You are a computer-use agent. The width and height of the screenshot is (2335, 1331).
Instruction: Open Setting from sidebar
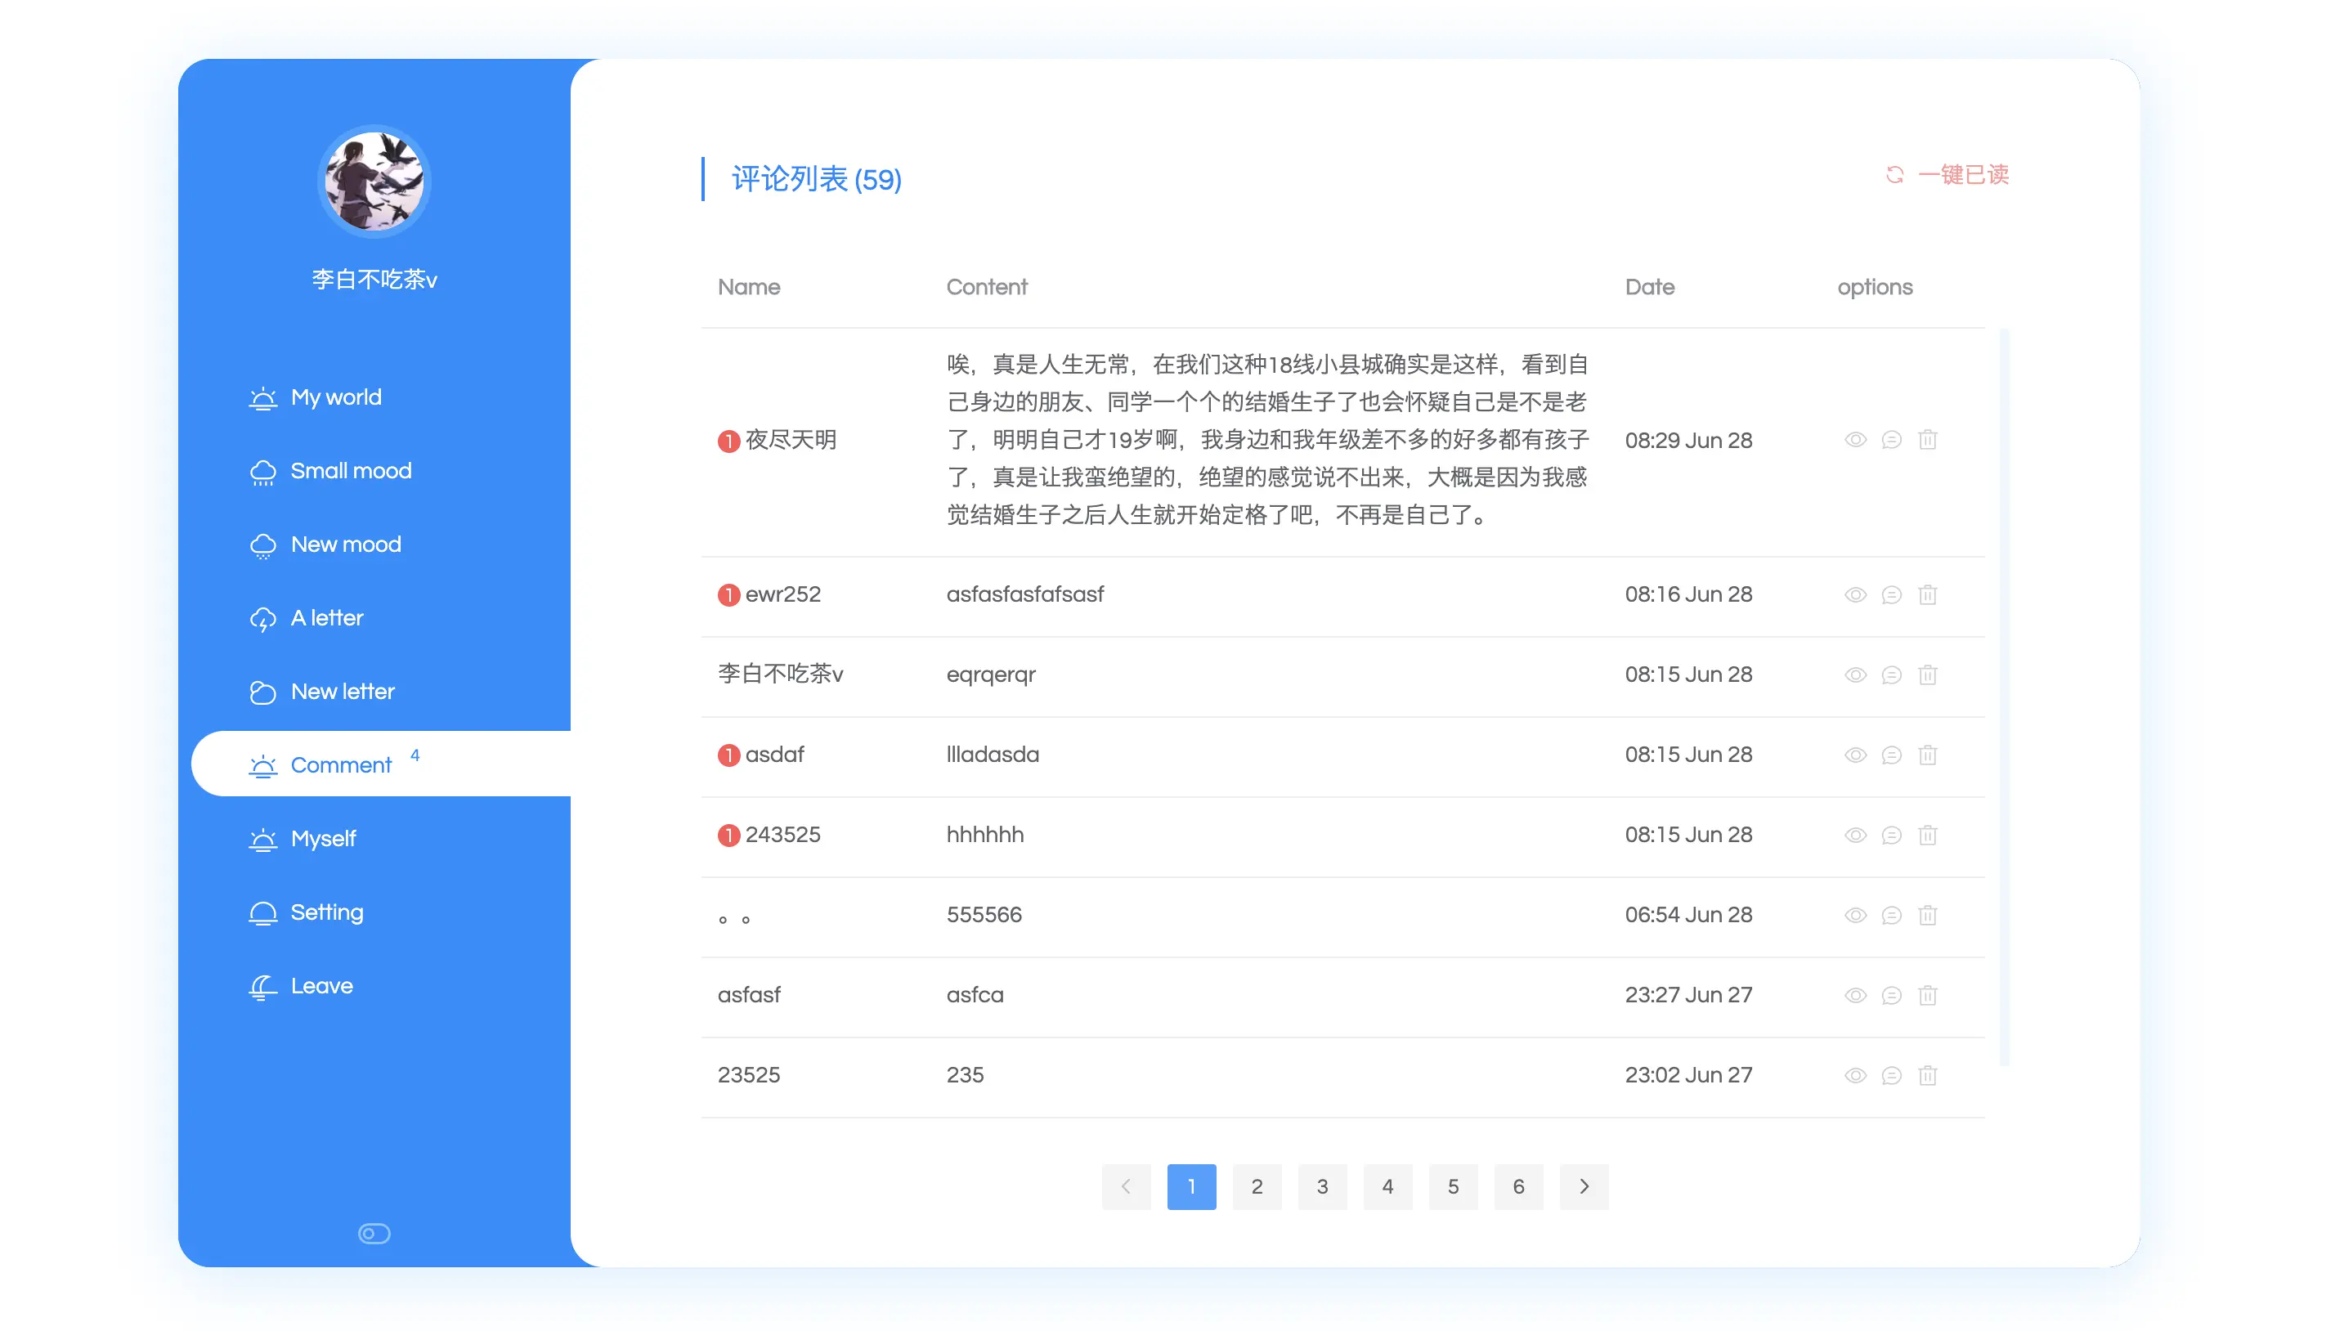tap(306, 912)
